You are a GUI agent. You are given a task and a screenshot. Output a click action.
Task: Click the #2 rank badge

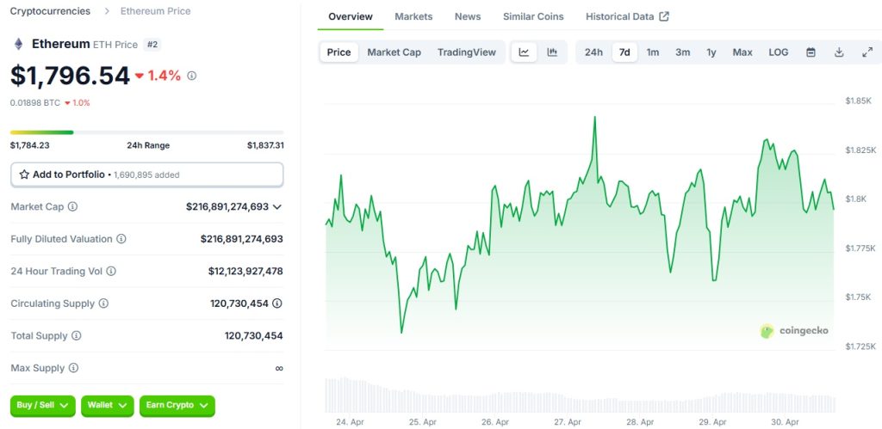point(152,45)
